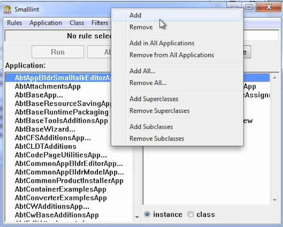Click the maximize window button
The image size is (283, 227).
(249, 7)
